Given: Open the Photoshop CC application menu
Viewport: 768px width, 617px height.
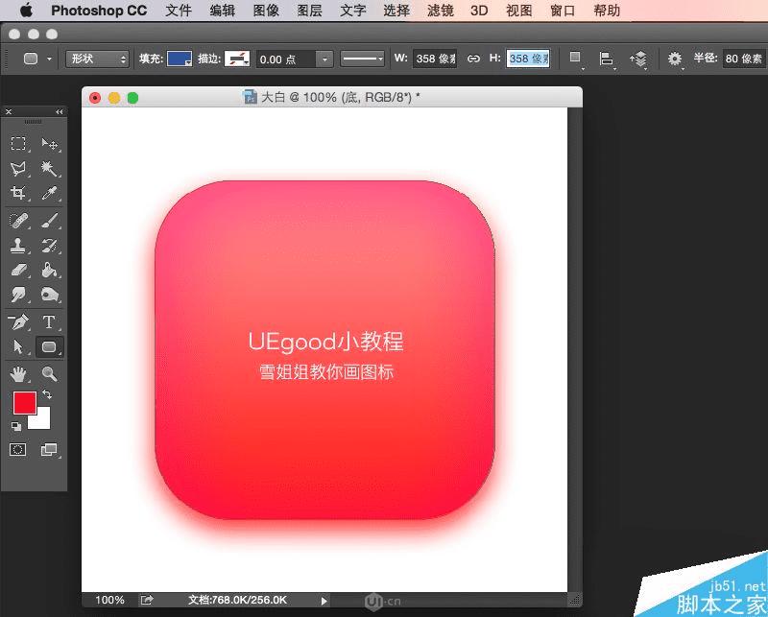Looking at the screenshot, I should point(99,11).
